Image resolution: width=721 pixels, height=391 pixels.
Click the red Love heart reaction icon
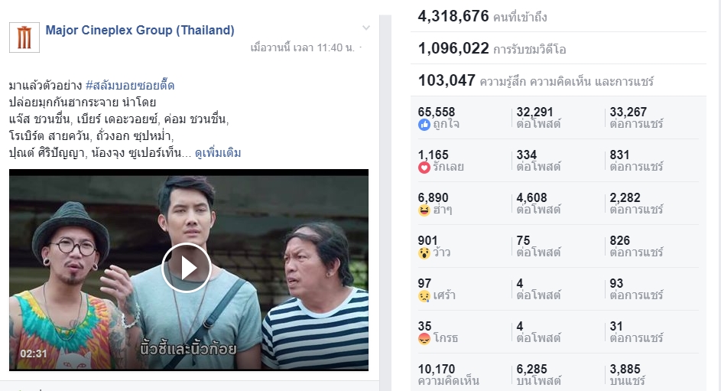[424, 167]
